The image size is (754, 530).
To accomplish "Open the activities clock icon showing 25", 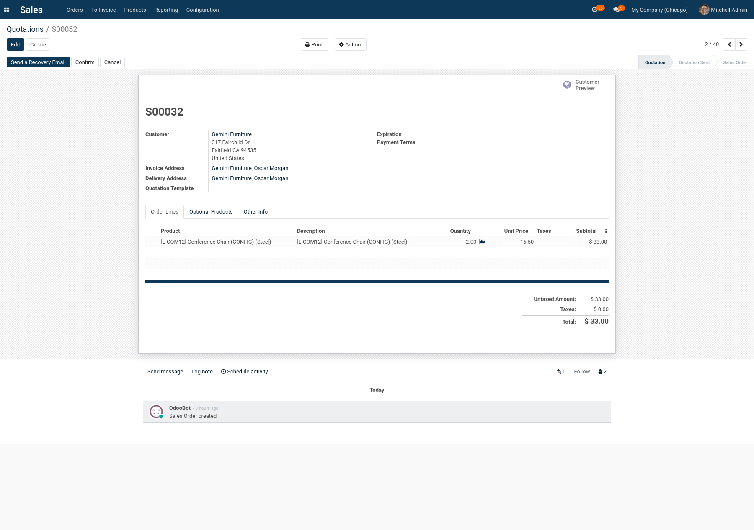I will tap(595, 9).
